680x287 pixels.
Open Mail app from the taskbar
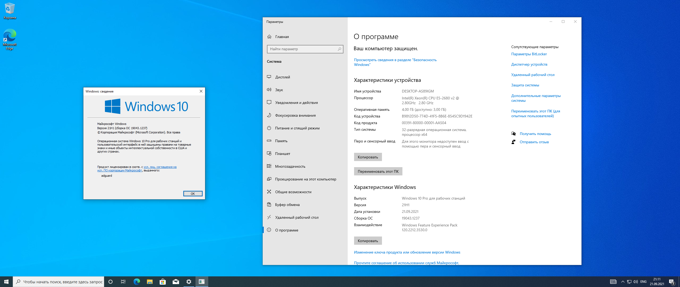[x=176, y=282]
